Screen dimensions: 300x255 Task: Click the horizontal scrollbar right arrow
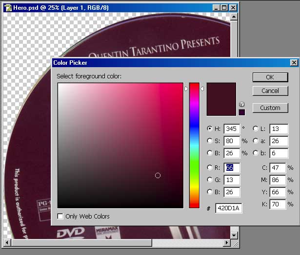[x=227, y=243]
